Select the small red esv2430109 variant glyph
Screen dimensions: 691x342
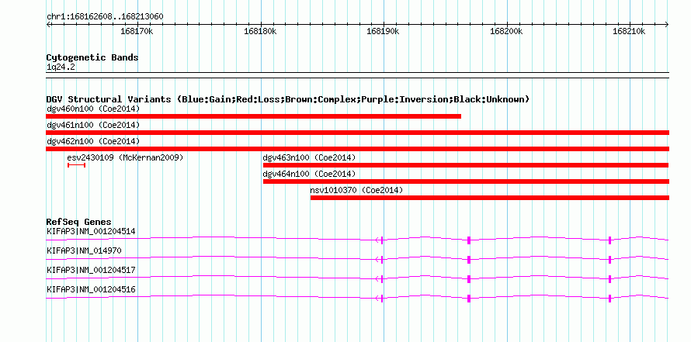tap(76, 165)
